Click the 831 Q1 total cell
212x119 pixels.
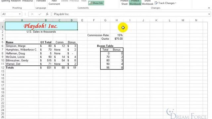(46, 67)
